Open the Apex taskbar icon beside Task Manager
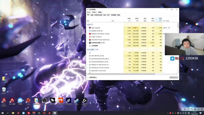204x115 pixels. click(49, 113)
